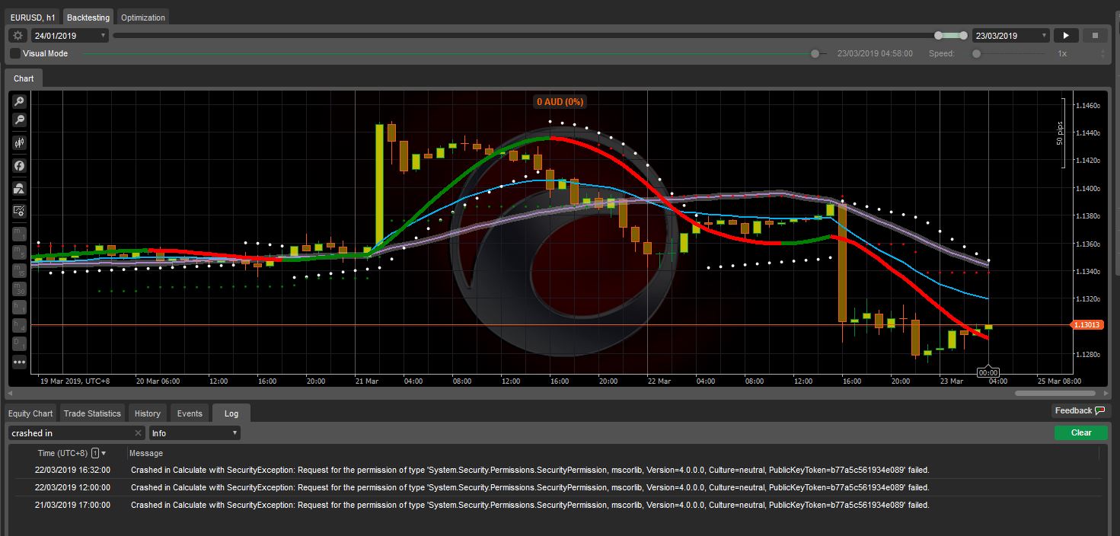Sort by the Time (UTC+8) column
The height and width of the screenshot is (536, 1120).
pyautogui.click(x=62, y=453)
